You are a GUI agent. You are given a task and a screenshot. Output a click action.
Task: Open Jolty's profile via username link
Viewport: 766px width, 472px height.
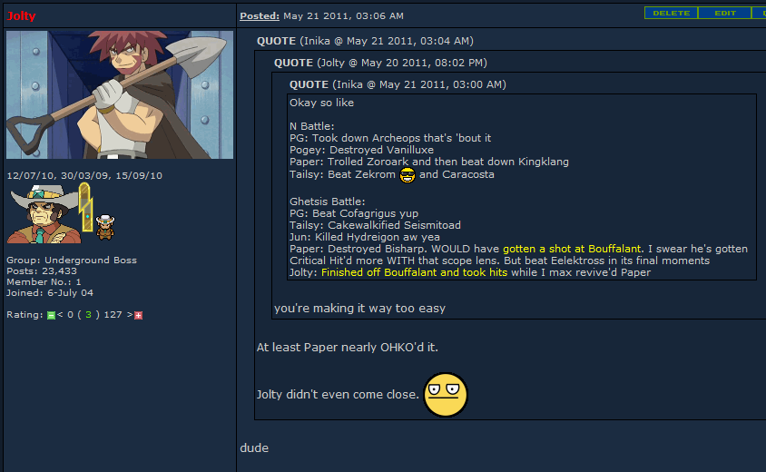pos(21,16)
